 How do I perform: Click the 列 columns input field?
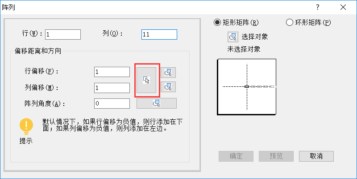click(159, 34)
